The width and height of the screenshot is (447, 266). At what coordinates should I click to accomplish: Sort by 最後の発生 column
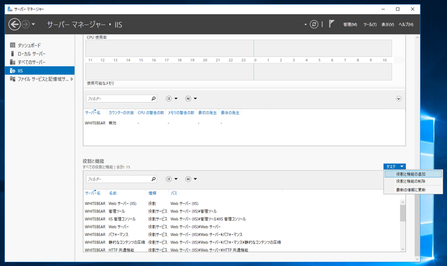[230, 113]
